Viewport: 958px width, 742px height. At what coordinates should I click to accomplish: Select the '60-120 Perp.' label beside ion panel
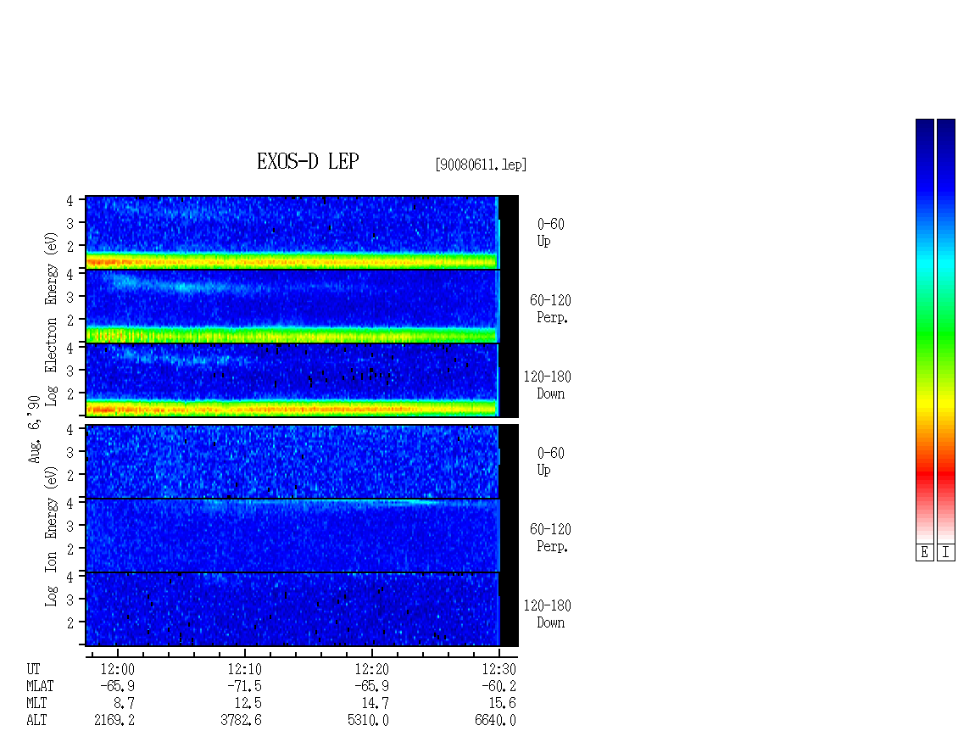tap(550, 538)
